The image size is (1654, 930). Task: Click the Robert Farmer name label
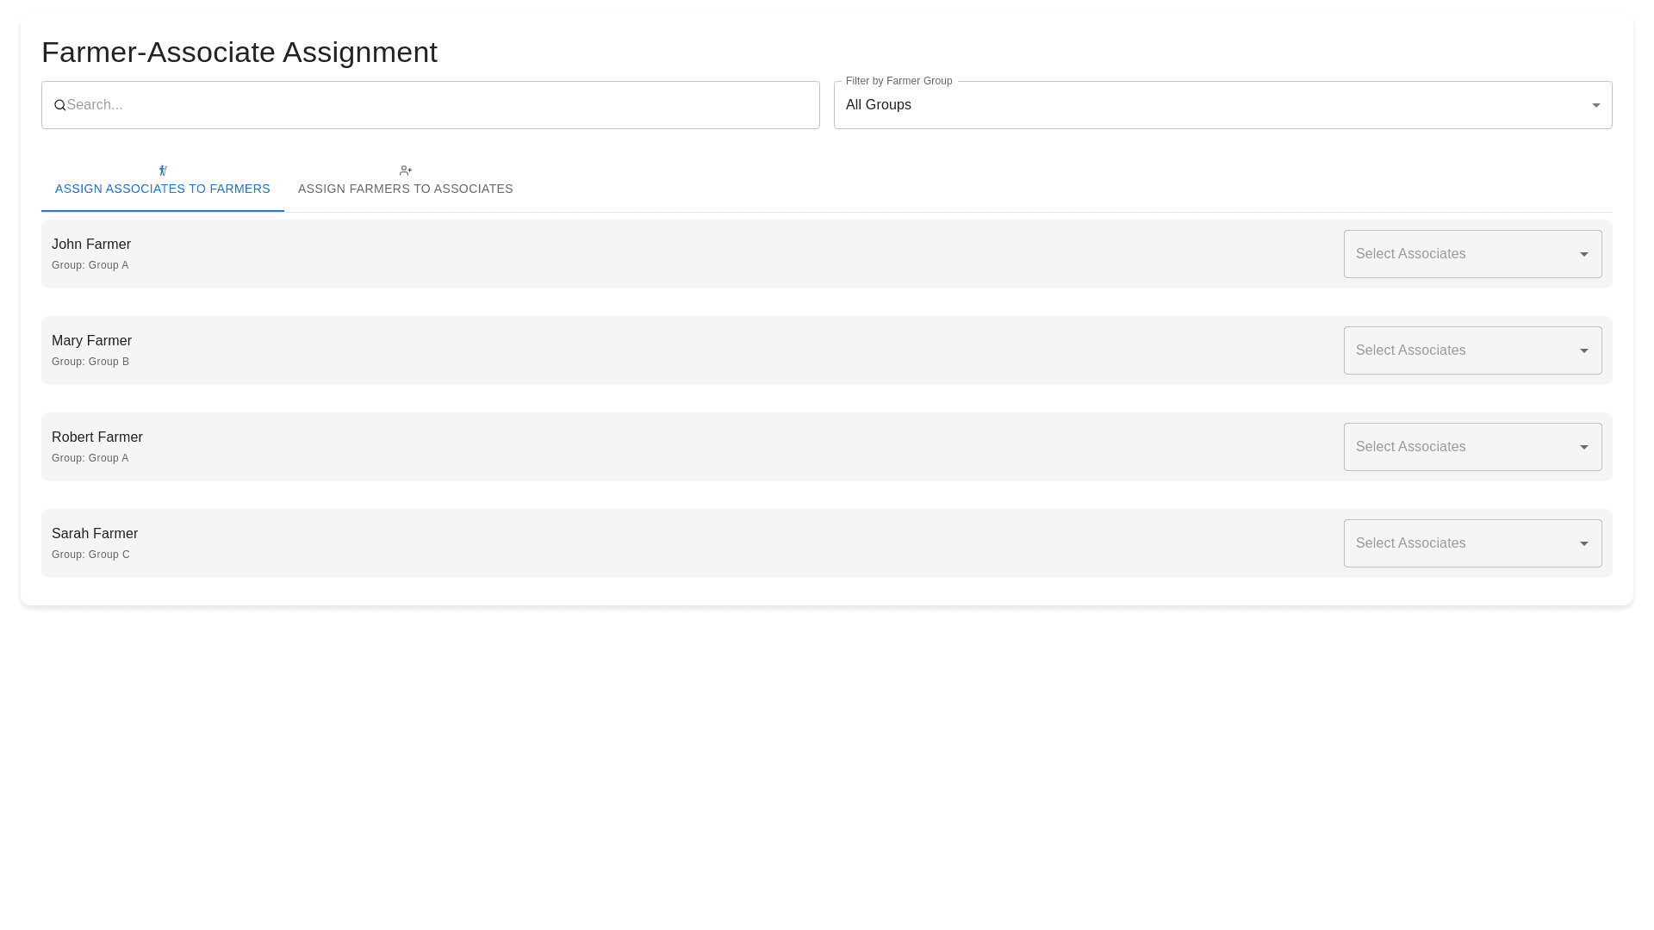97,437
